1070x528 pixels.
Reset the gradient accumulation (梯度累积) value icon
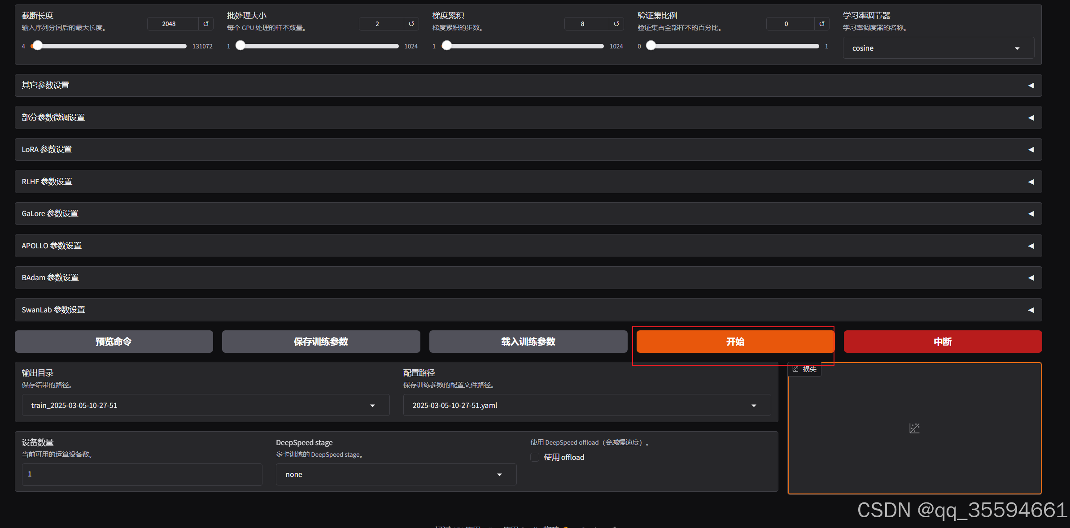(x=616, y=24)
